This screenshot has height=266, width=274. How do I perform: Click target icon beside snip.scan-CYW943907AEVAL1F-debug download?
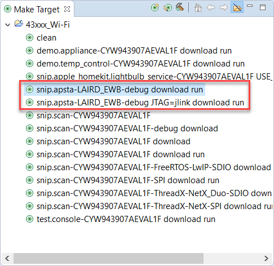coord(29,128)
